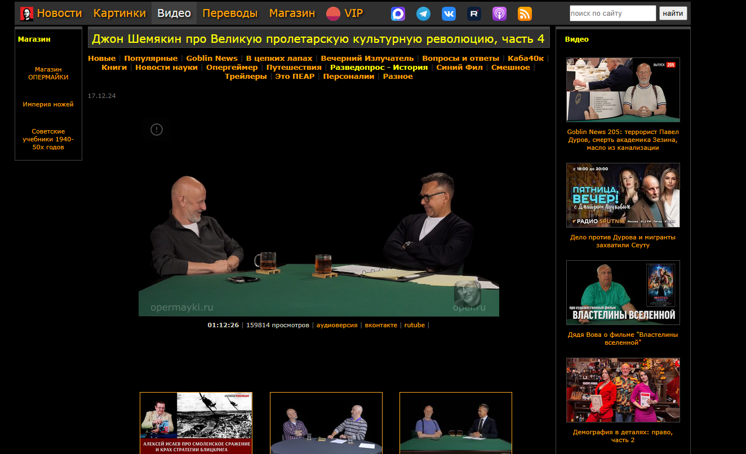The width and height of the screenshot is (746, 454).
Task: Click the Джон Шемякин video title heading
Action: 318,39
